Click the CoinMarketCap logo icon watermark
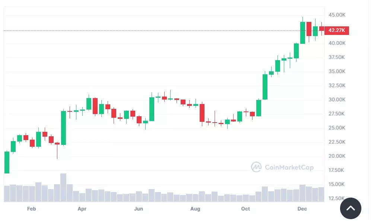 point(256,167)
